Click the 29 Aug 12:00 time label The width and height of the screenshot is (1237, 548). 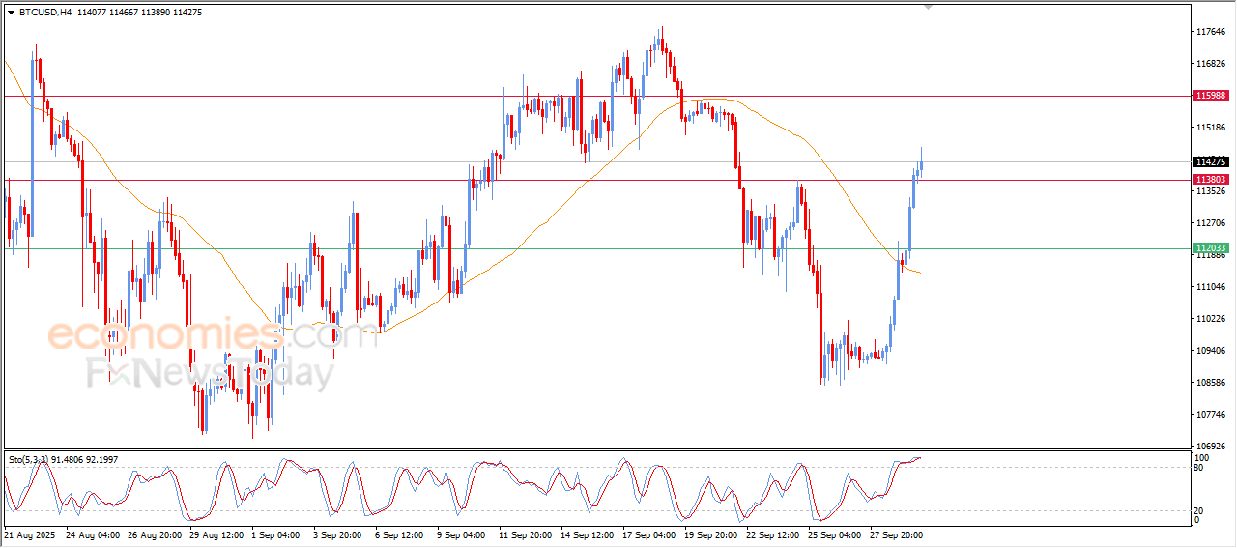217,534
